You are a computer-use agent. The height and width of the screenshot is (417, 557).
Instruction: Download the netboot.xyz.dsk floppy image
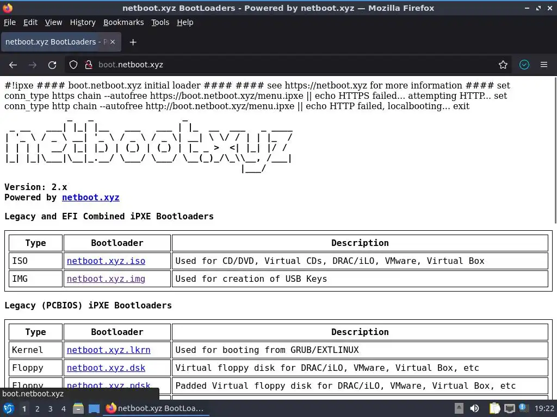point(106,368)
